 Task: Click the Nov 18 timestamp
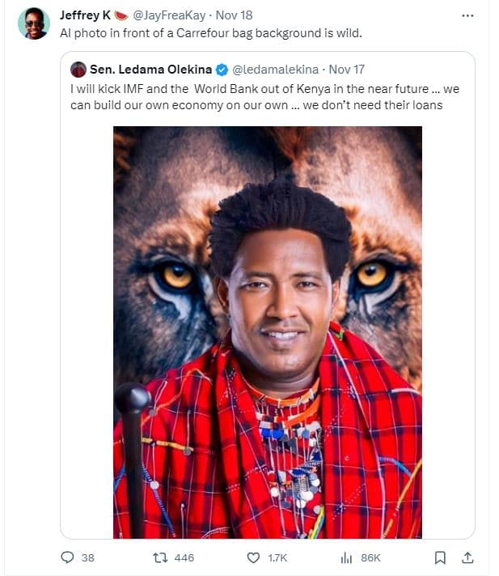click(x=235, y=15)
